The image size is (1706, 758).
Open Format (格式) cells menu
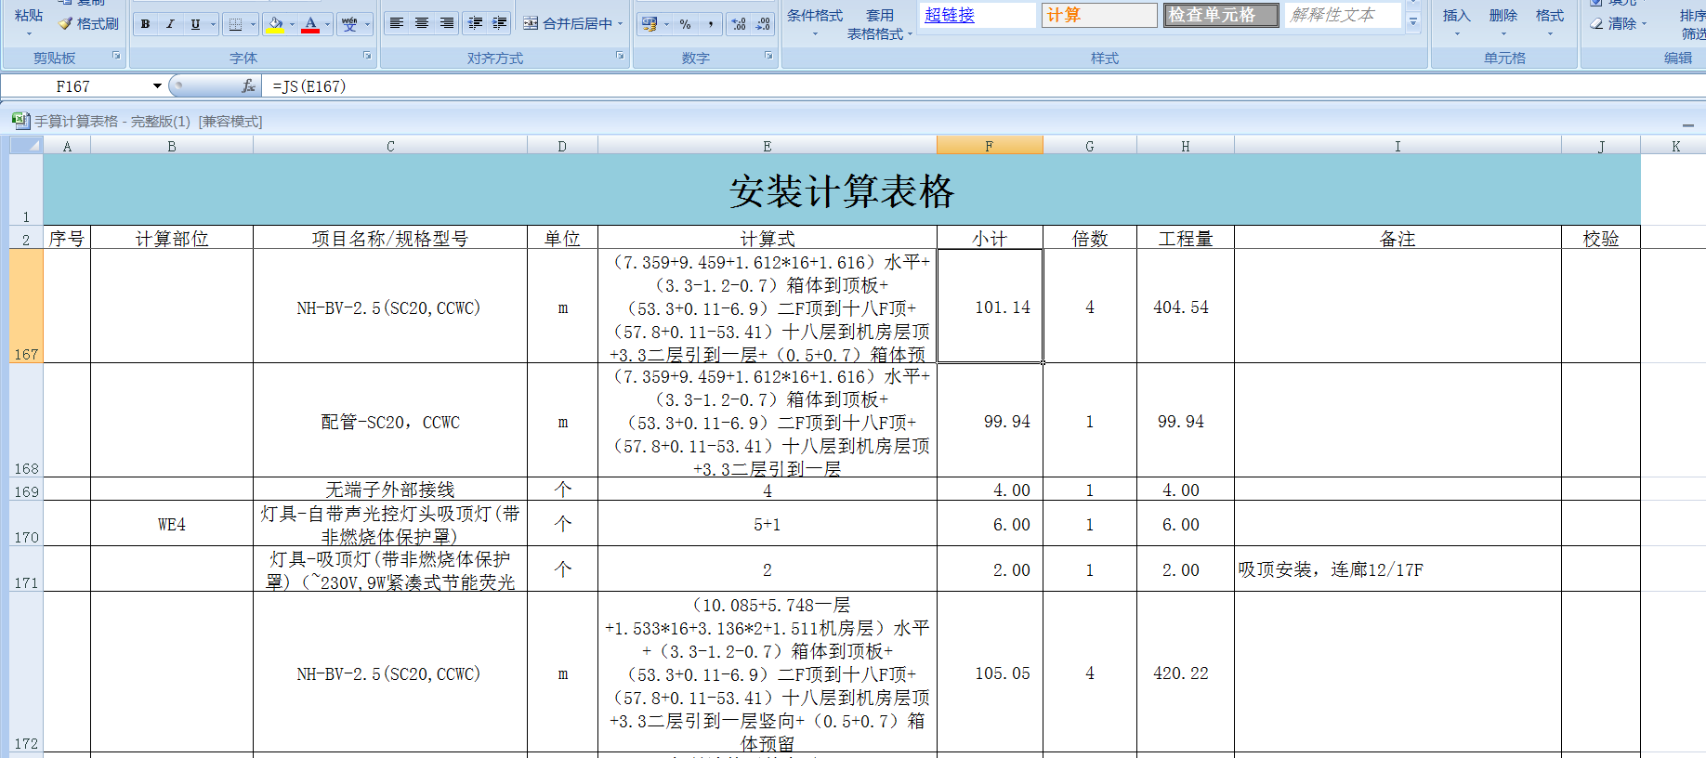point(1549,23)
